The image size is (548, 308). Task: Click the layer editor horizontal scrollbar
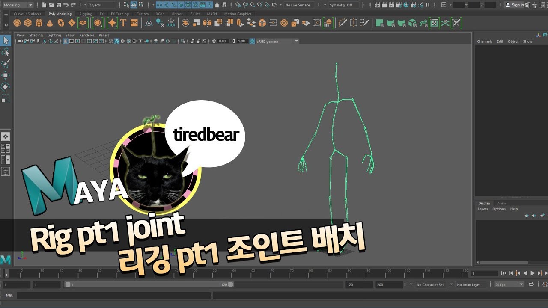[x=504, y=262]
